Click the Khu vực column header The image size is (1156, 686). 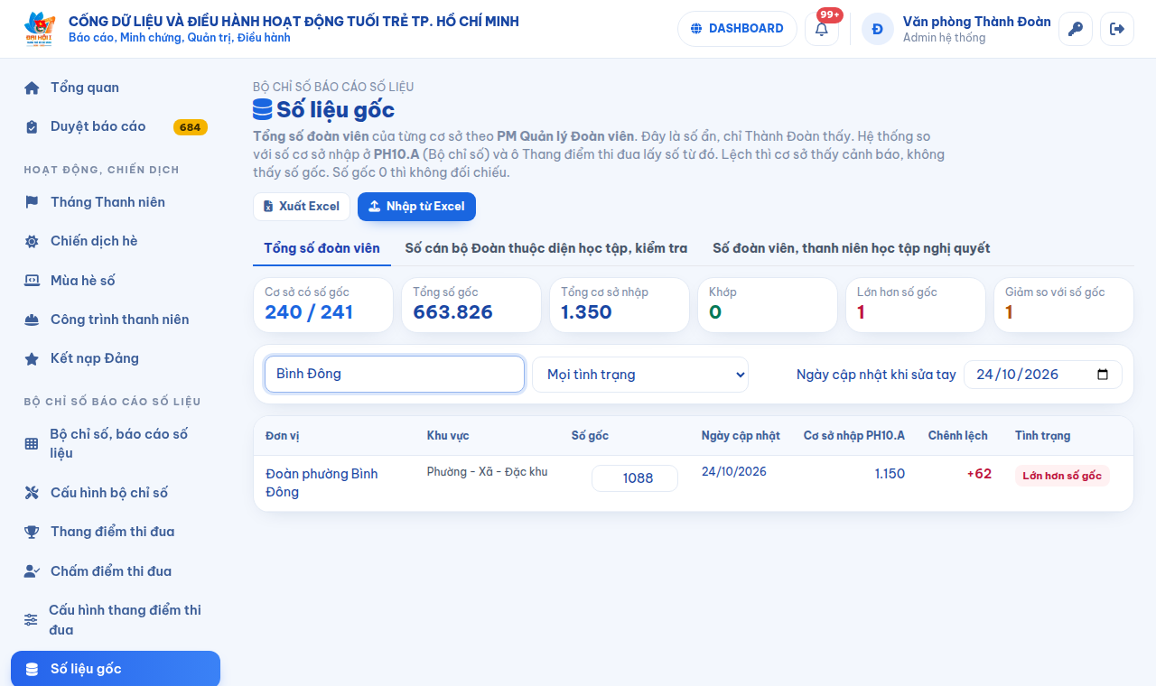[448, 436]
